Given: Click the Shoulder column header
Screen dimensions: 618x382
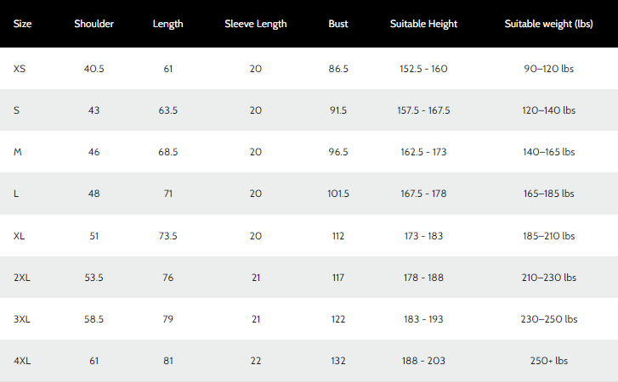Looking at the screenshot, I should (x=94, y=24).
